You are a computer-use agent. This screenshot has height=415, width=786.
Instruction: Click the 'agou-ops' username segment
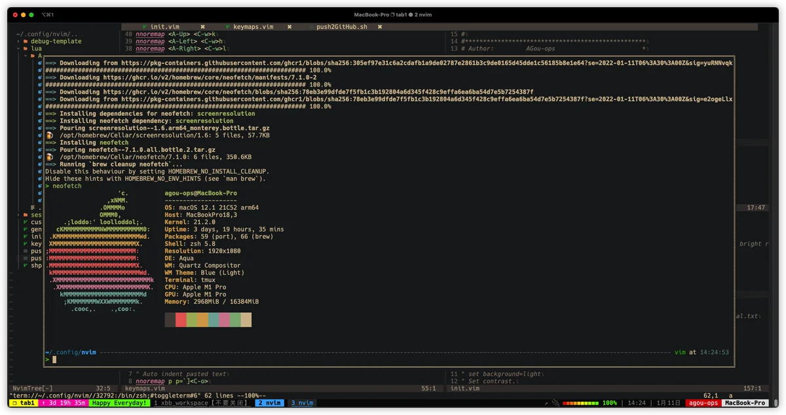703,403
